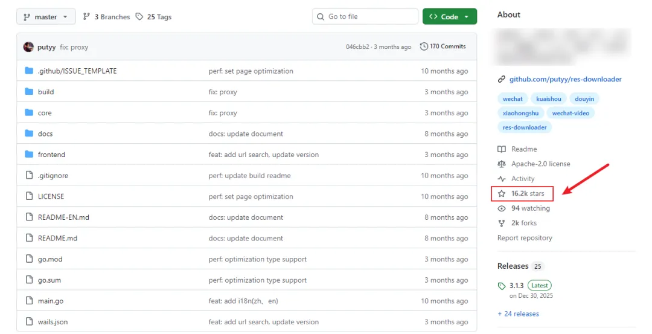This screenshot has height=334, width=652.
Task: Click the commit history clock icon
Action: pyautogui.click(x=424, y=47)
